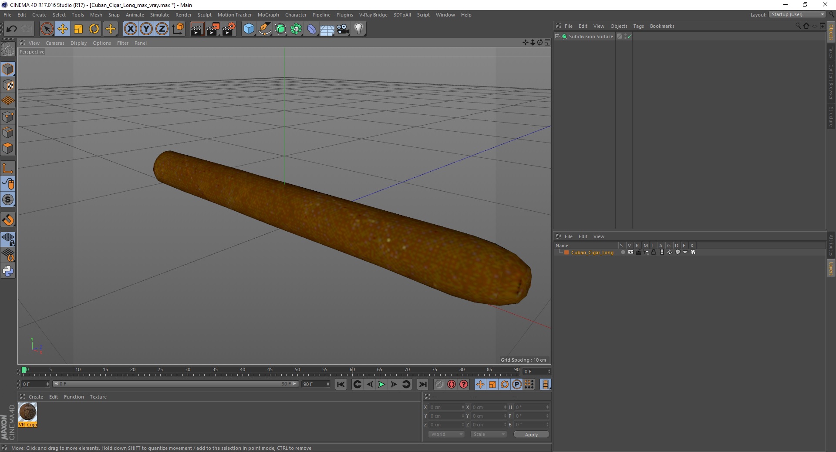This screenshot has height=452, width=836.
Task: Switch the coordinate system icon
Action: [178, 29]
